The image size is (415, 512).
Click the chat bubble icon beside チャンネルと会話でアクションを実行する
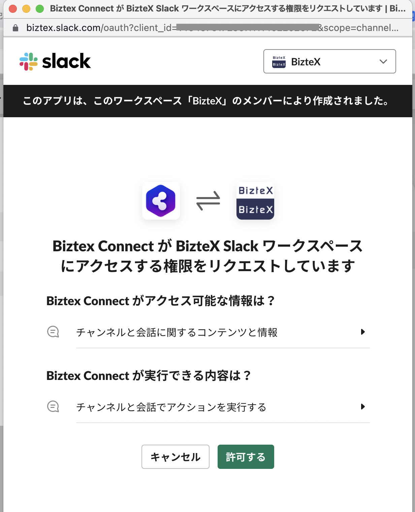[x=53, y=407]
